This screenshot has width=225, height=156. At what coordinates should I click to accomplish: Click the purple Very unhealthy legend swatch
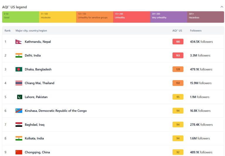(168, 17)
